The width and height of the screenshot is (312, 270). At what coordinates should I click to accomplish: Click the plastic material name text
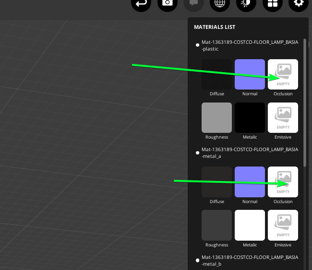click(x=250, y=46)
